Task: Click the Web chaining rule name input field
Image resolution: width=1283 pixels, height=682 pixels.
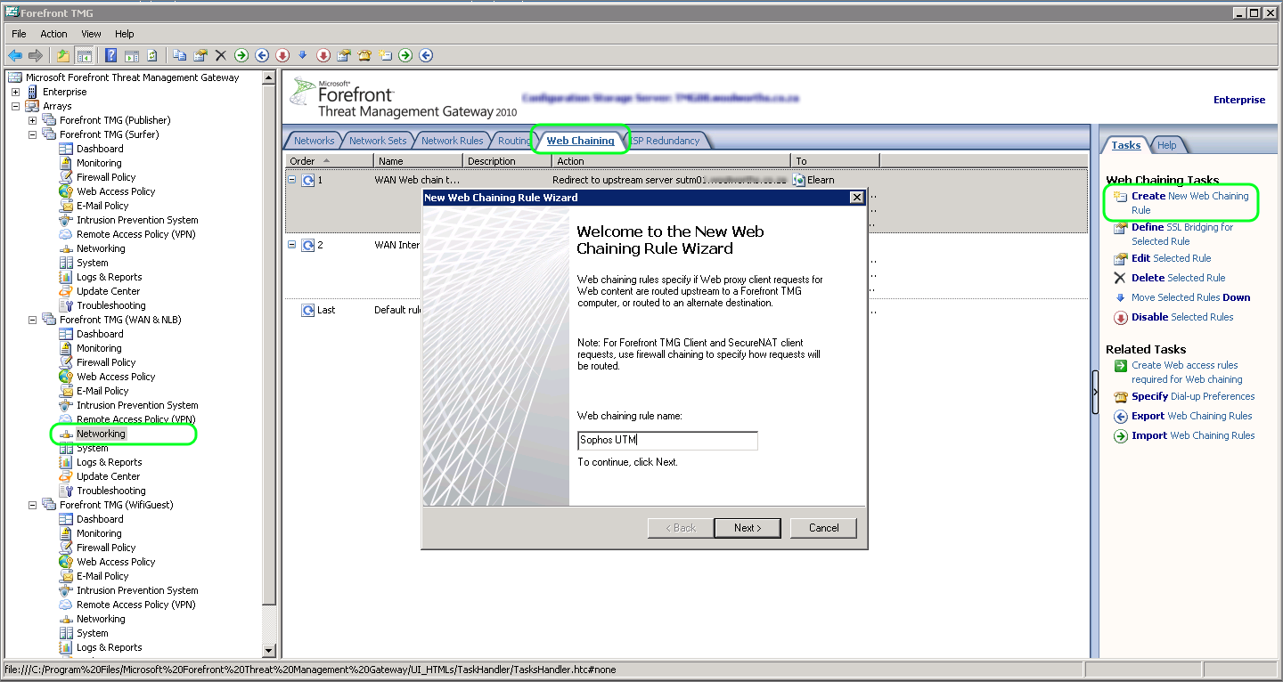Action: click(x=666, y=440)
